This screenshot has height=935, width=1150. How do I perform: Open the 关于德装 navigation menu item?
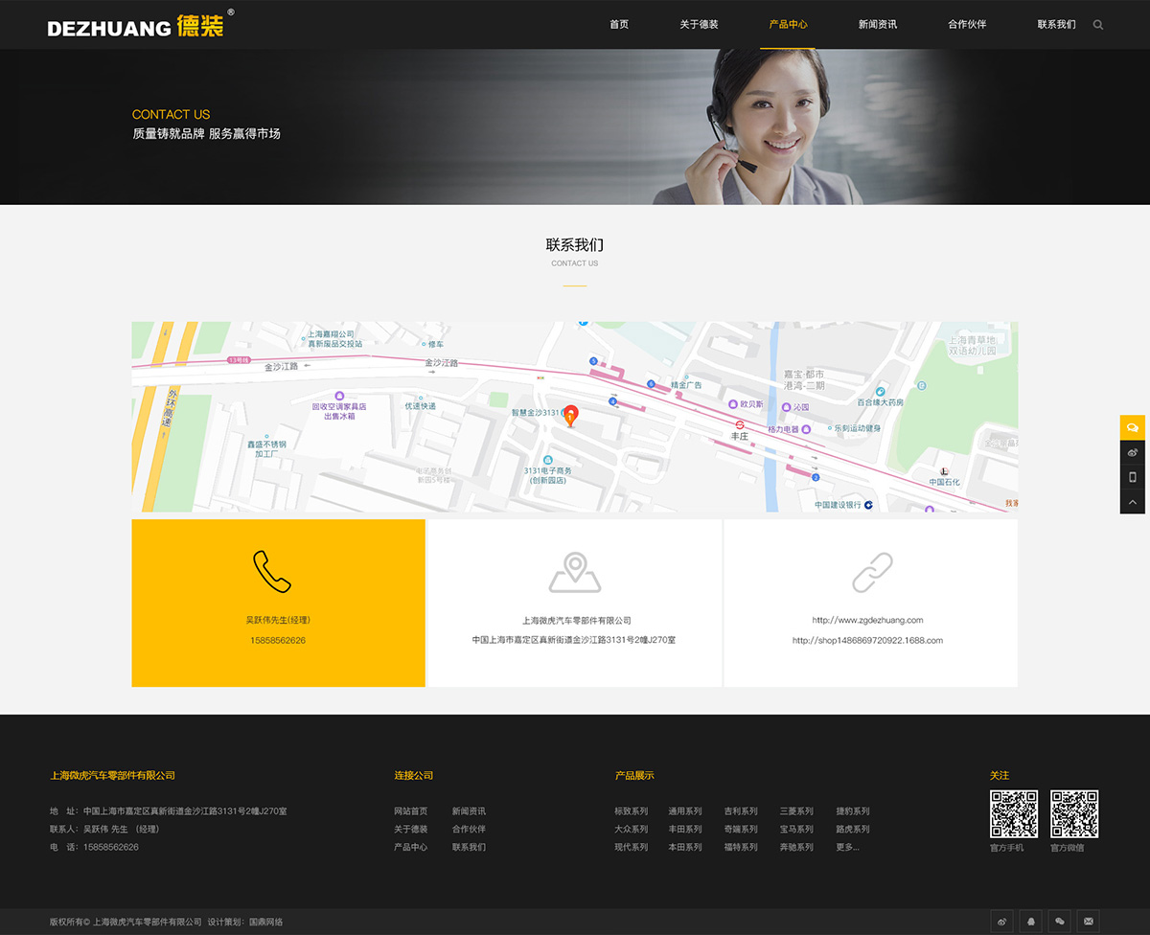pos(699,25)
